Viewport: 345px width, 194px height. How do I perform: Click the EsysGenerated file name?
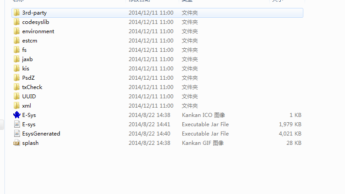click(x=41, y=134)
